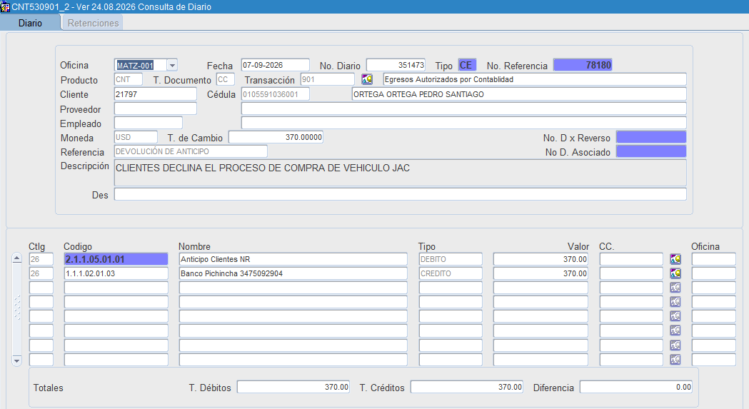The height and width of the screenshot is (409, 749).
Task: Select account code 1.1.1.02.01.03
Action: click(x=116, y=274)
